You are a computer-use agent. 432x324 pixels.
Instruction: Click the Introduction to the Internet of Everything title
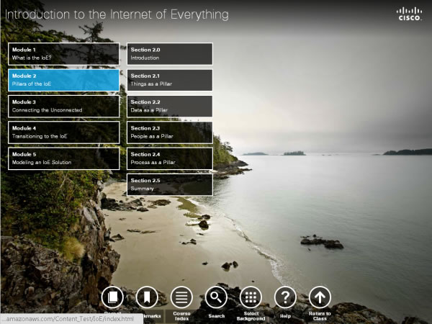117,14
